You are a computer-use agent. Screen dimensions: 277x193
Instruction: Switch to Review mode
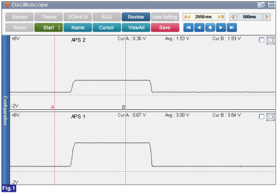136,17
